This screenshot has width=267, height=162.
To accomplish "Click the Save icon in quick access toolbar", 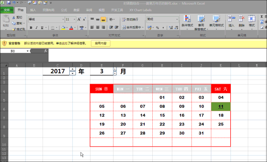I will pos(8,2).
